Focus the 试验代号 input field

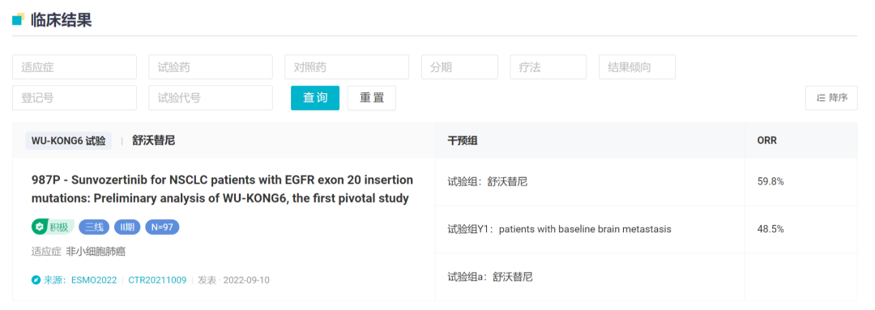(211, 98)
